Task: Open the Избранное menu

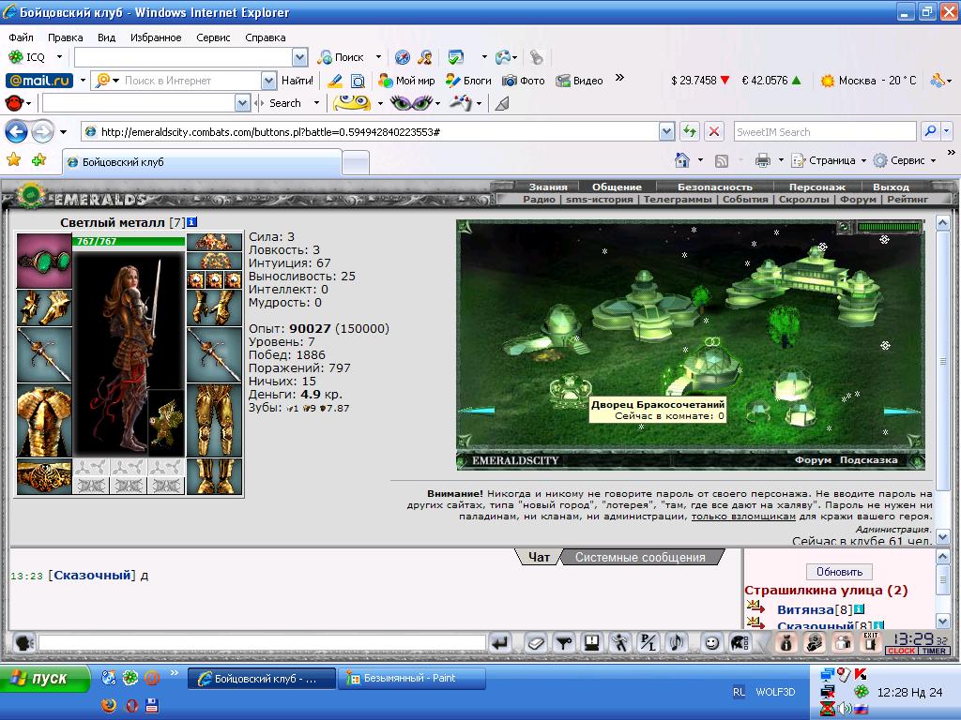Action: click(156, 37)
